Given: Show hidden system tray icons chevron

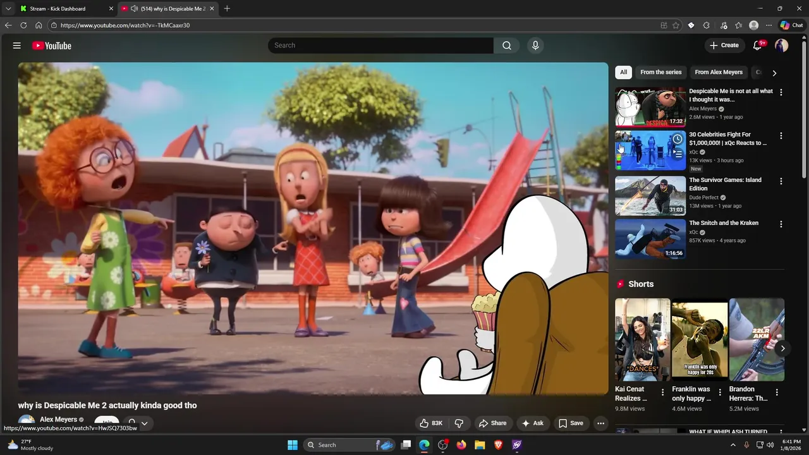Looking at the screenshot, I should (733, 445).
